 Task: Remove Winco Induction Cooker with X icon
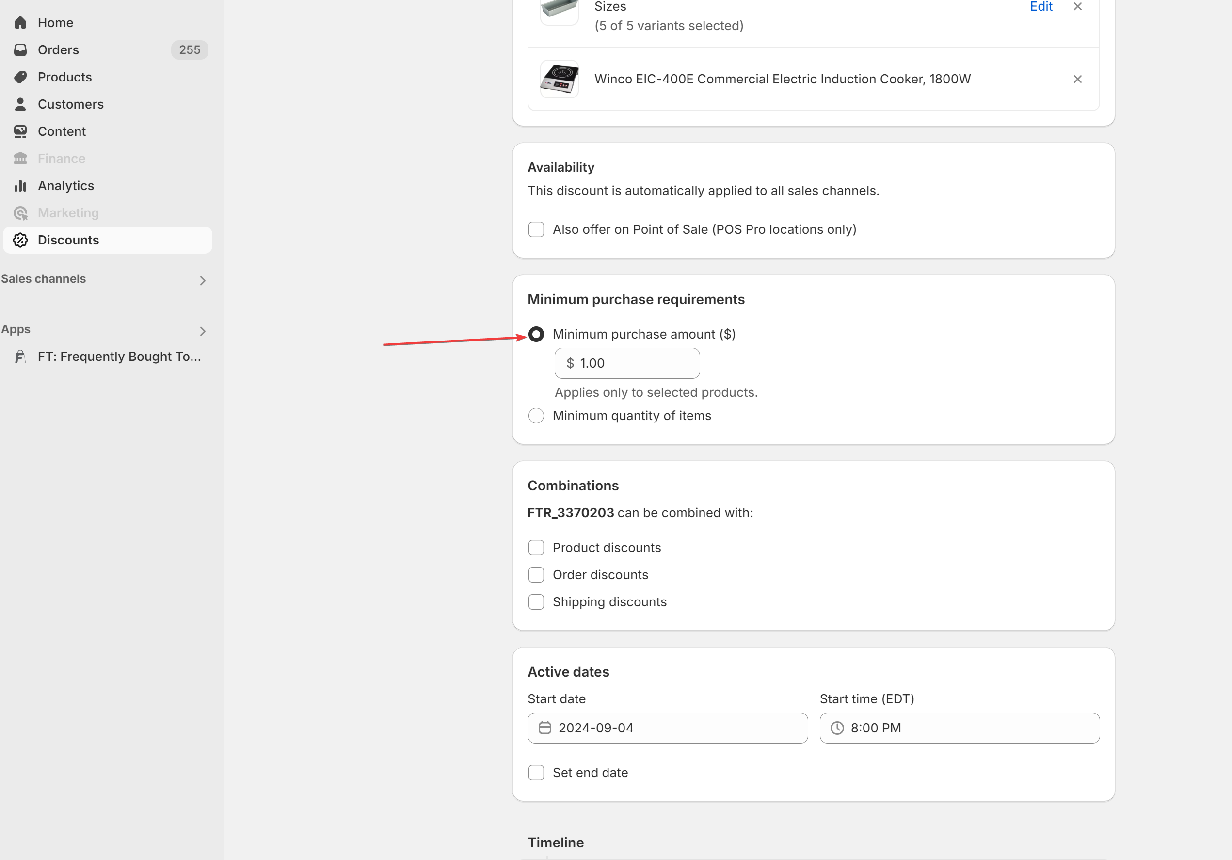click(1077, 80)
